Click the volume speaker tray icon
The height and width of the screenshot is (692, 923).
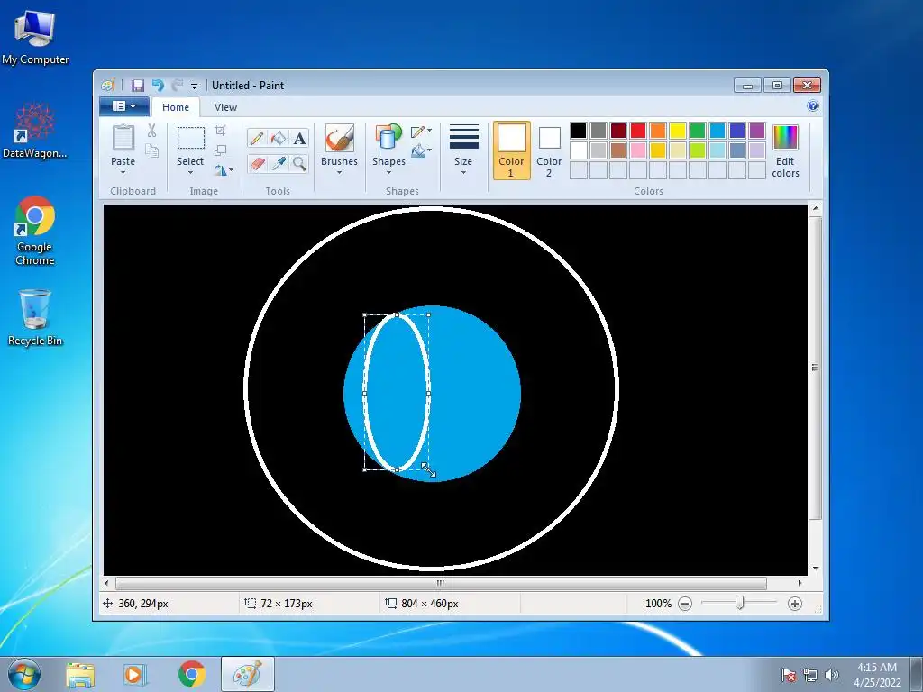click(832, 674)
